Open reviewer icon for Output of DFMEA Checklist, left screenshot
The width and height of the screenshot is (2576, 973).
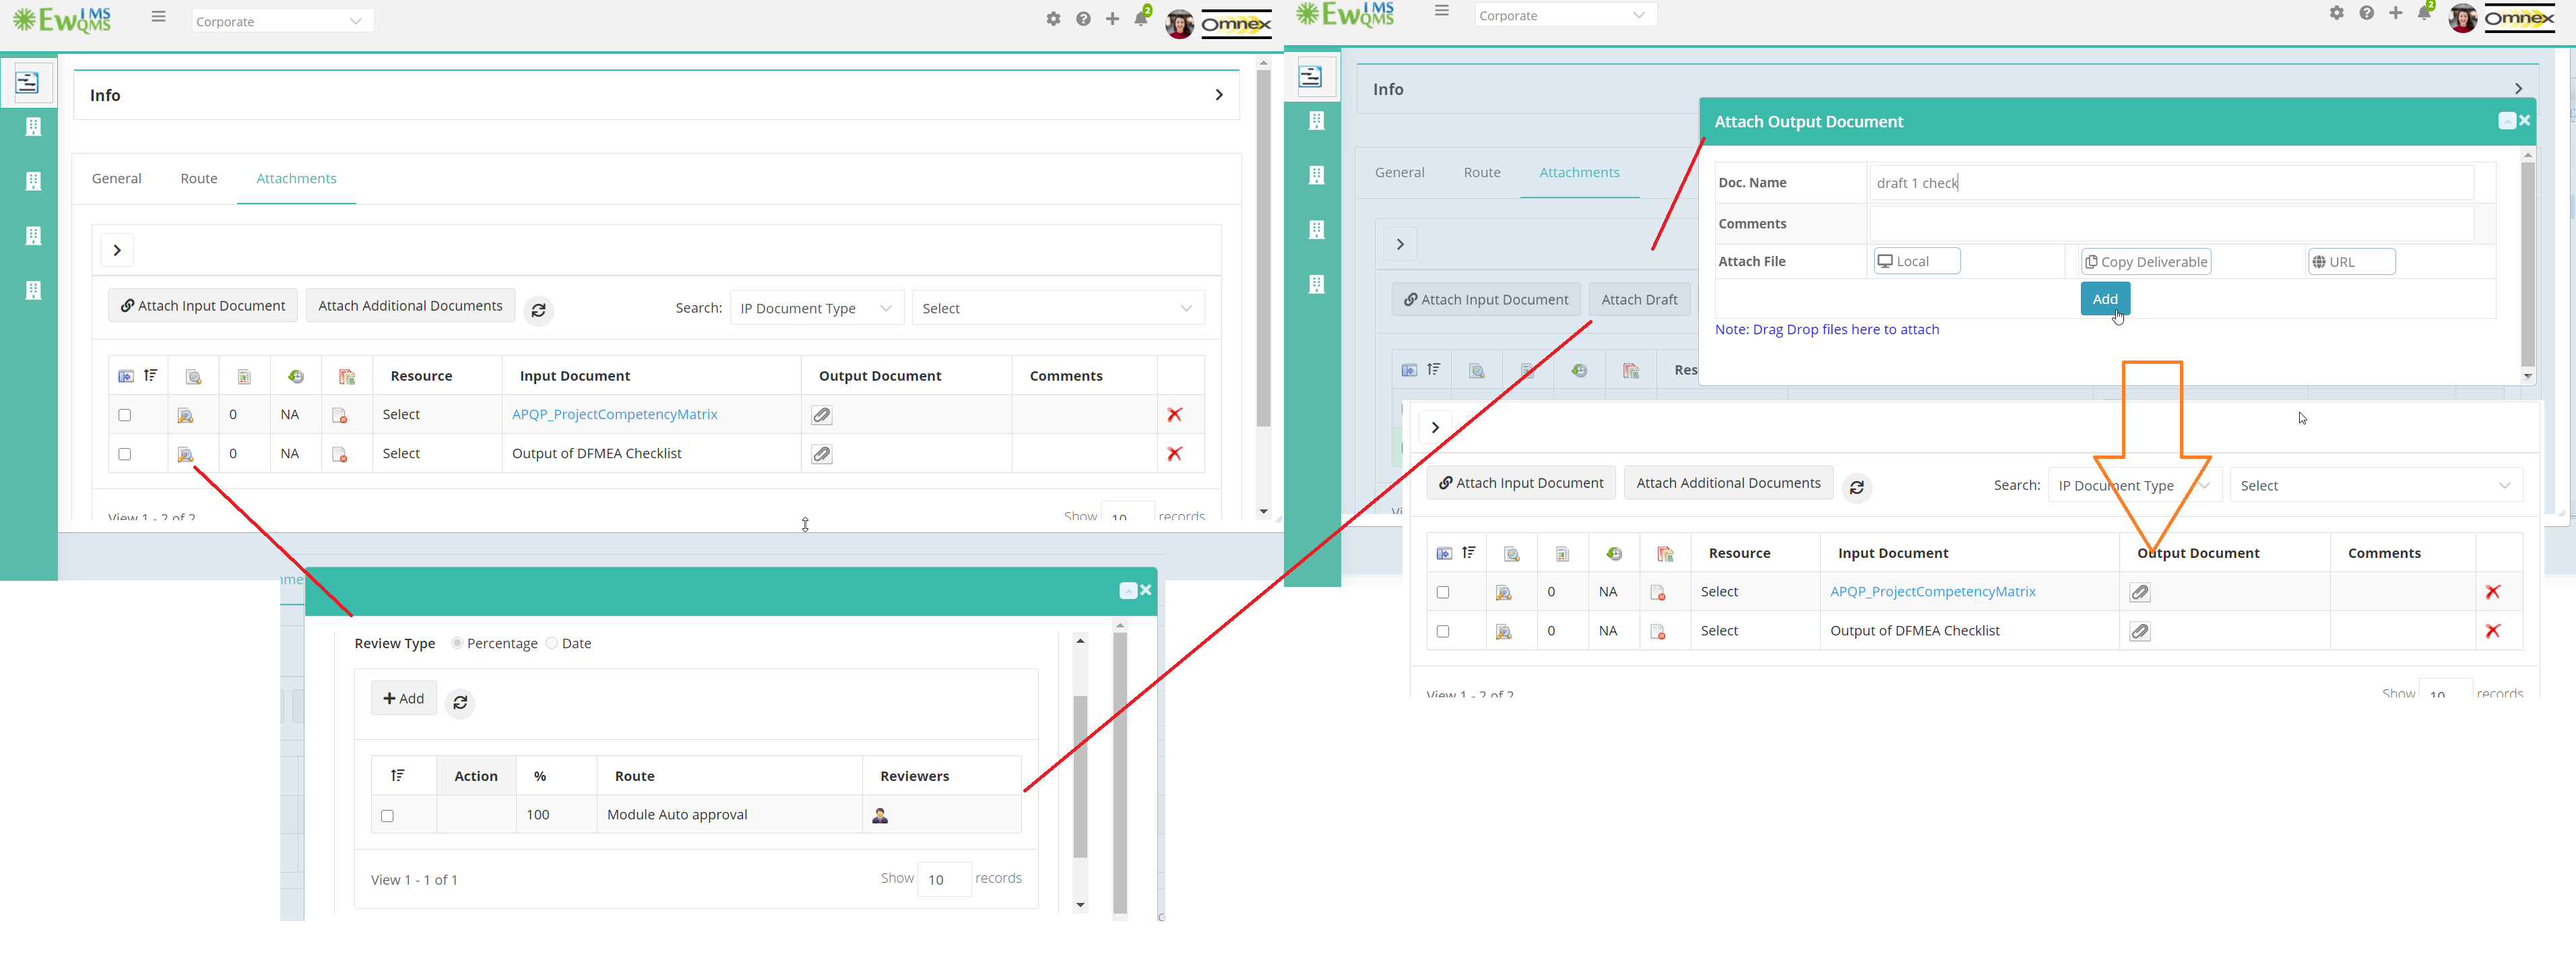(185, 454)
